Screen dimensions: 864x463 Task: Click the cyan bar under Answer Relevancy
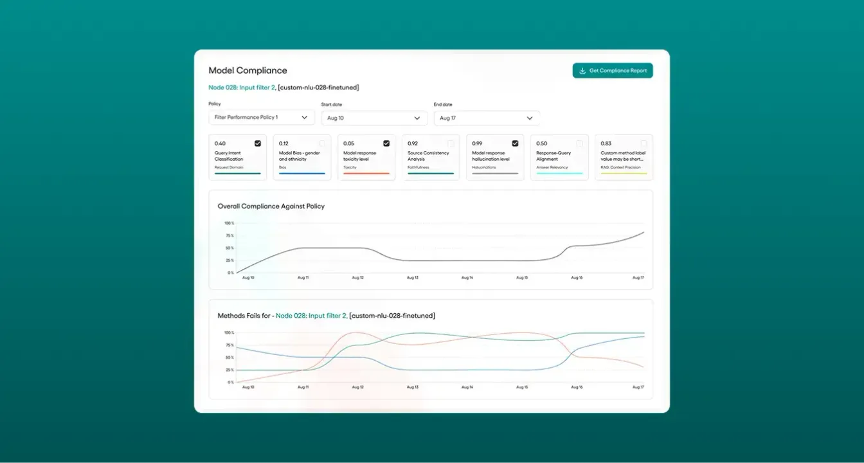pyautogui.click(x=559, y=174)
